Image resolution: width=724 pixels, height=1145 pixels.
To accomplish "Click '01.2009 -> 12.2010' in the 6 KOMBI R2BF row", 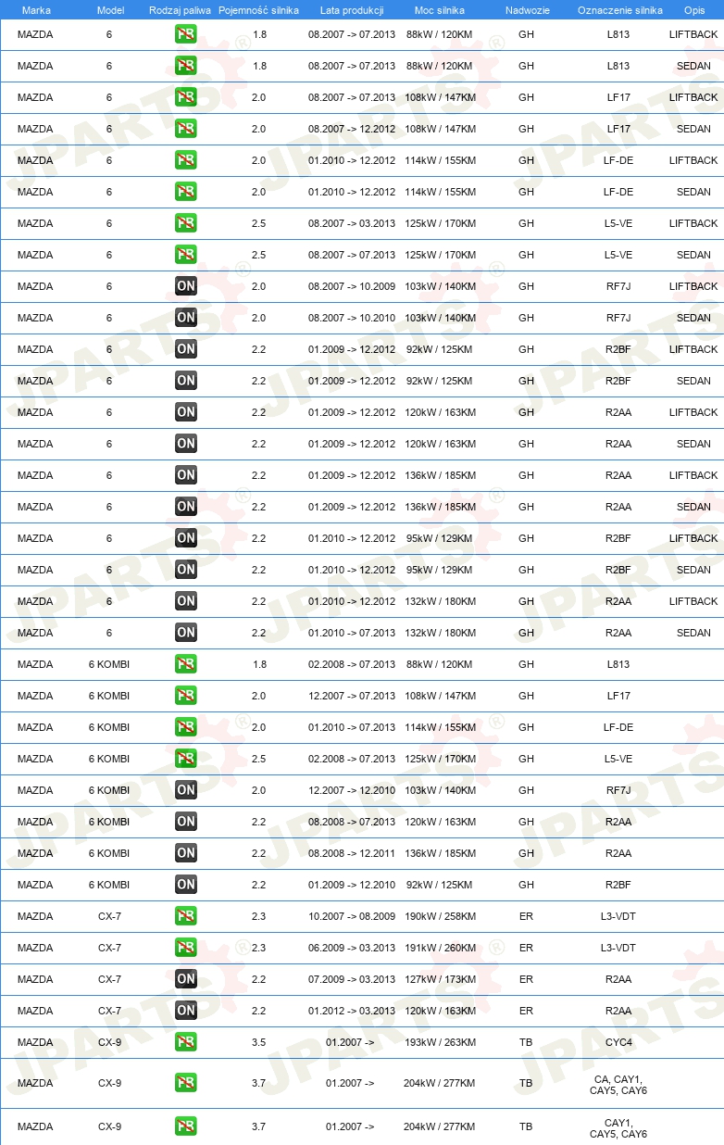I will (x=352, y=885).
